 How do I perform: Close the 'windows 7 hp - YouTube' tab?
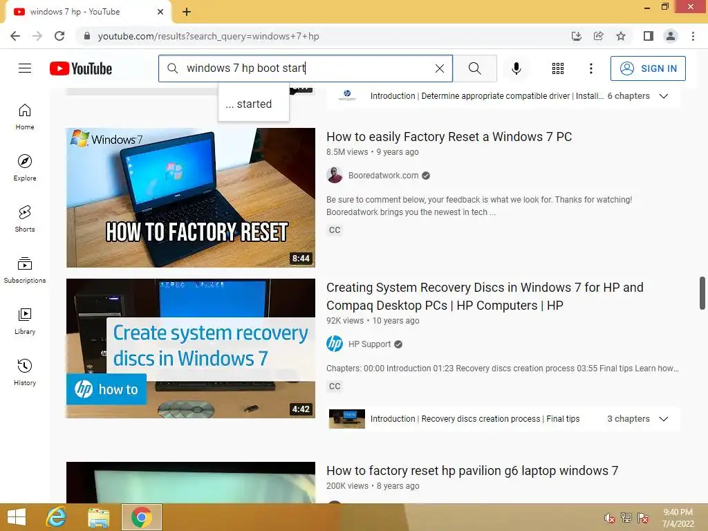click(160, 12)
